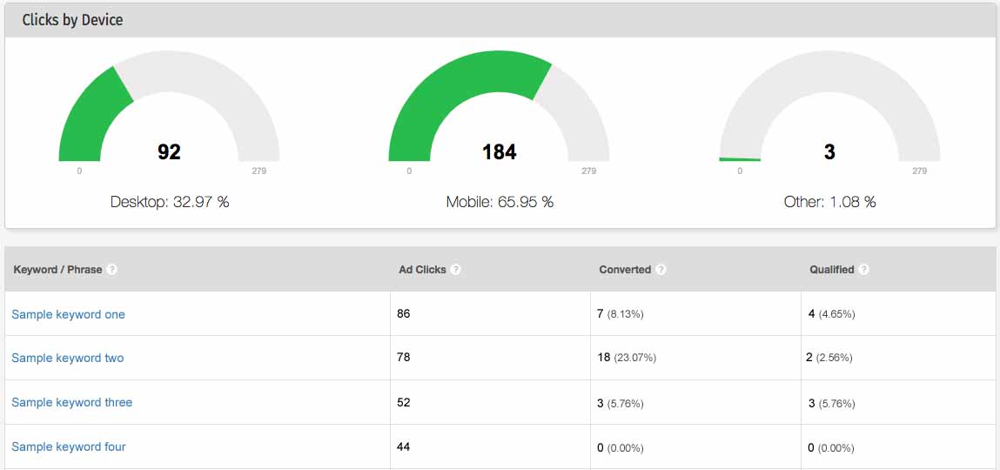Click help icon next to Converted header
This screenshot has width=1000, height=470.
click(661, 270)
